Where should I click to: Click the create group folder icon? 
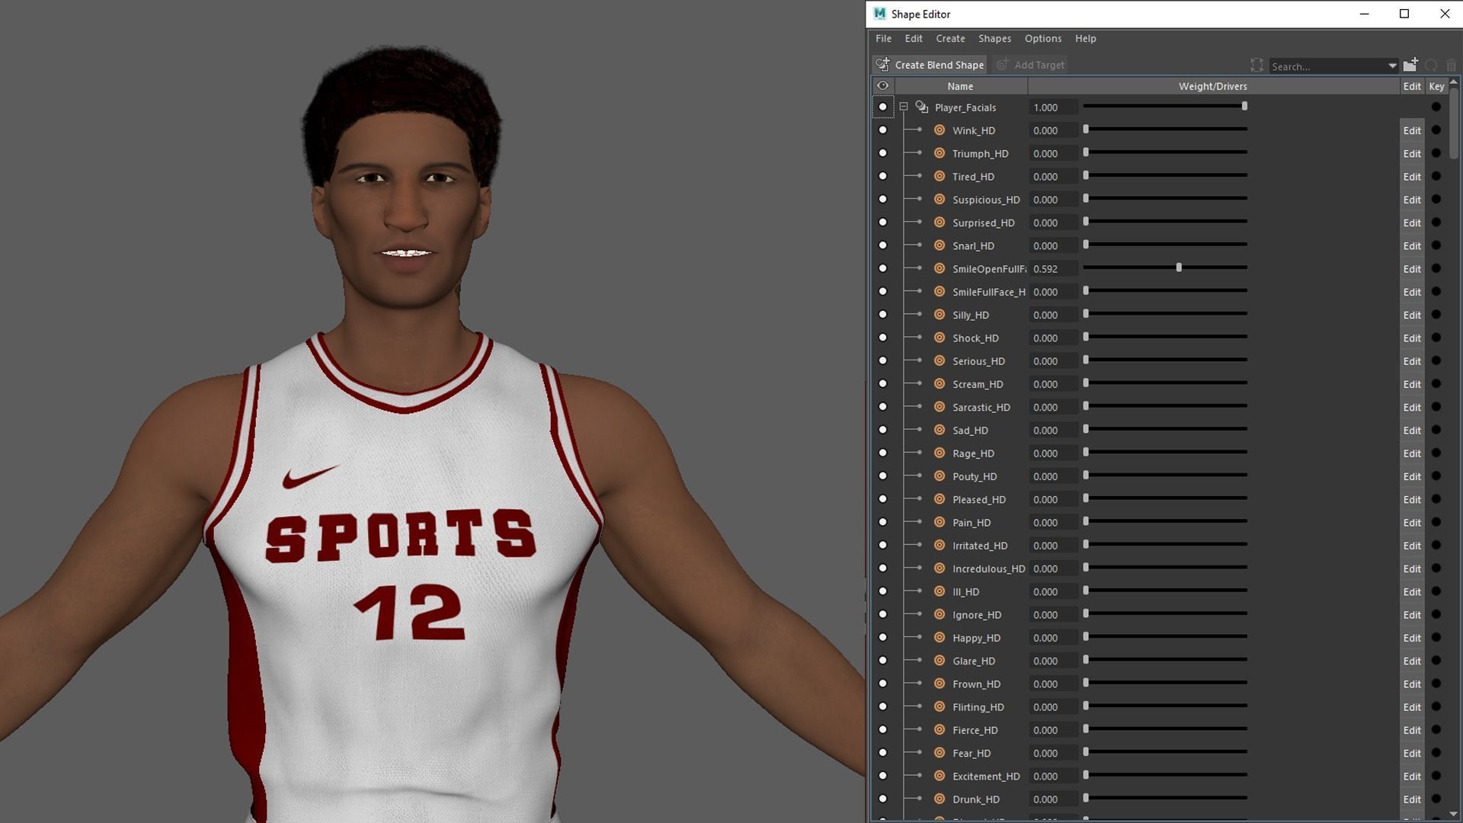click(1410, 65)
